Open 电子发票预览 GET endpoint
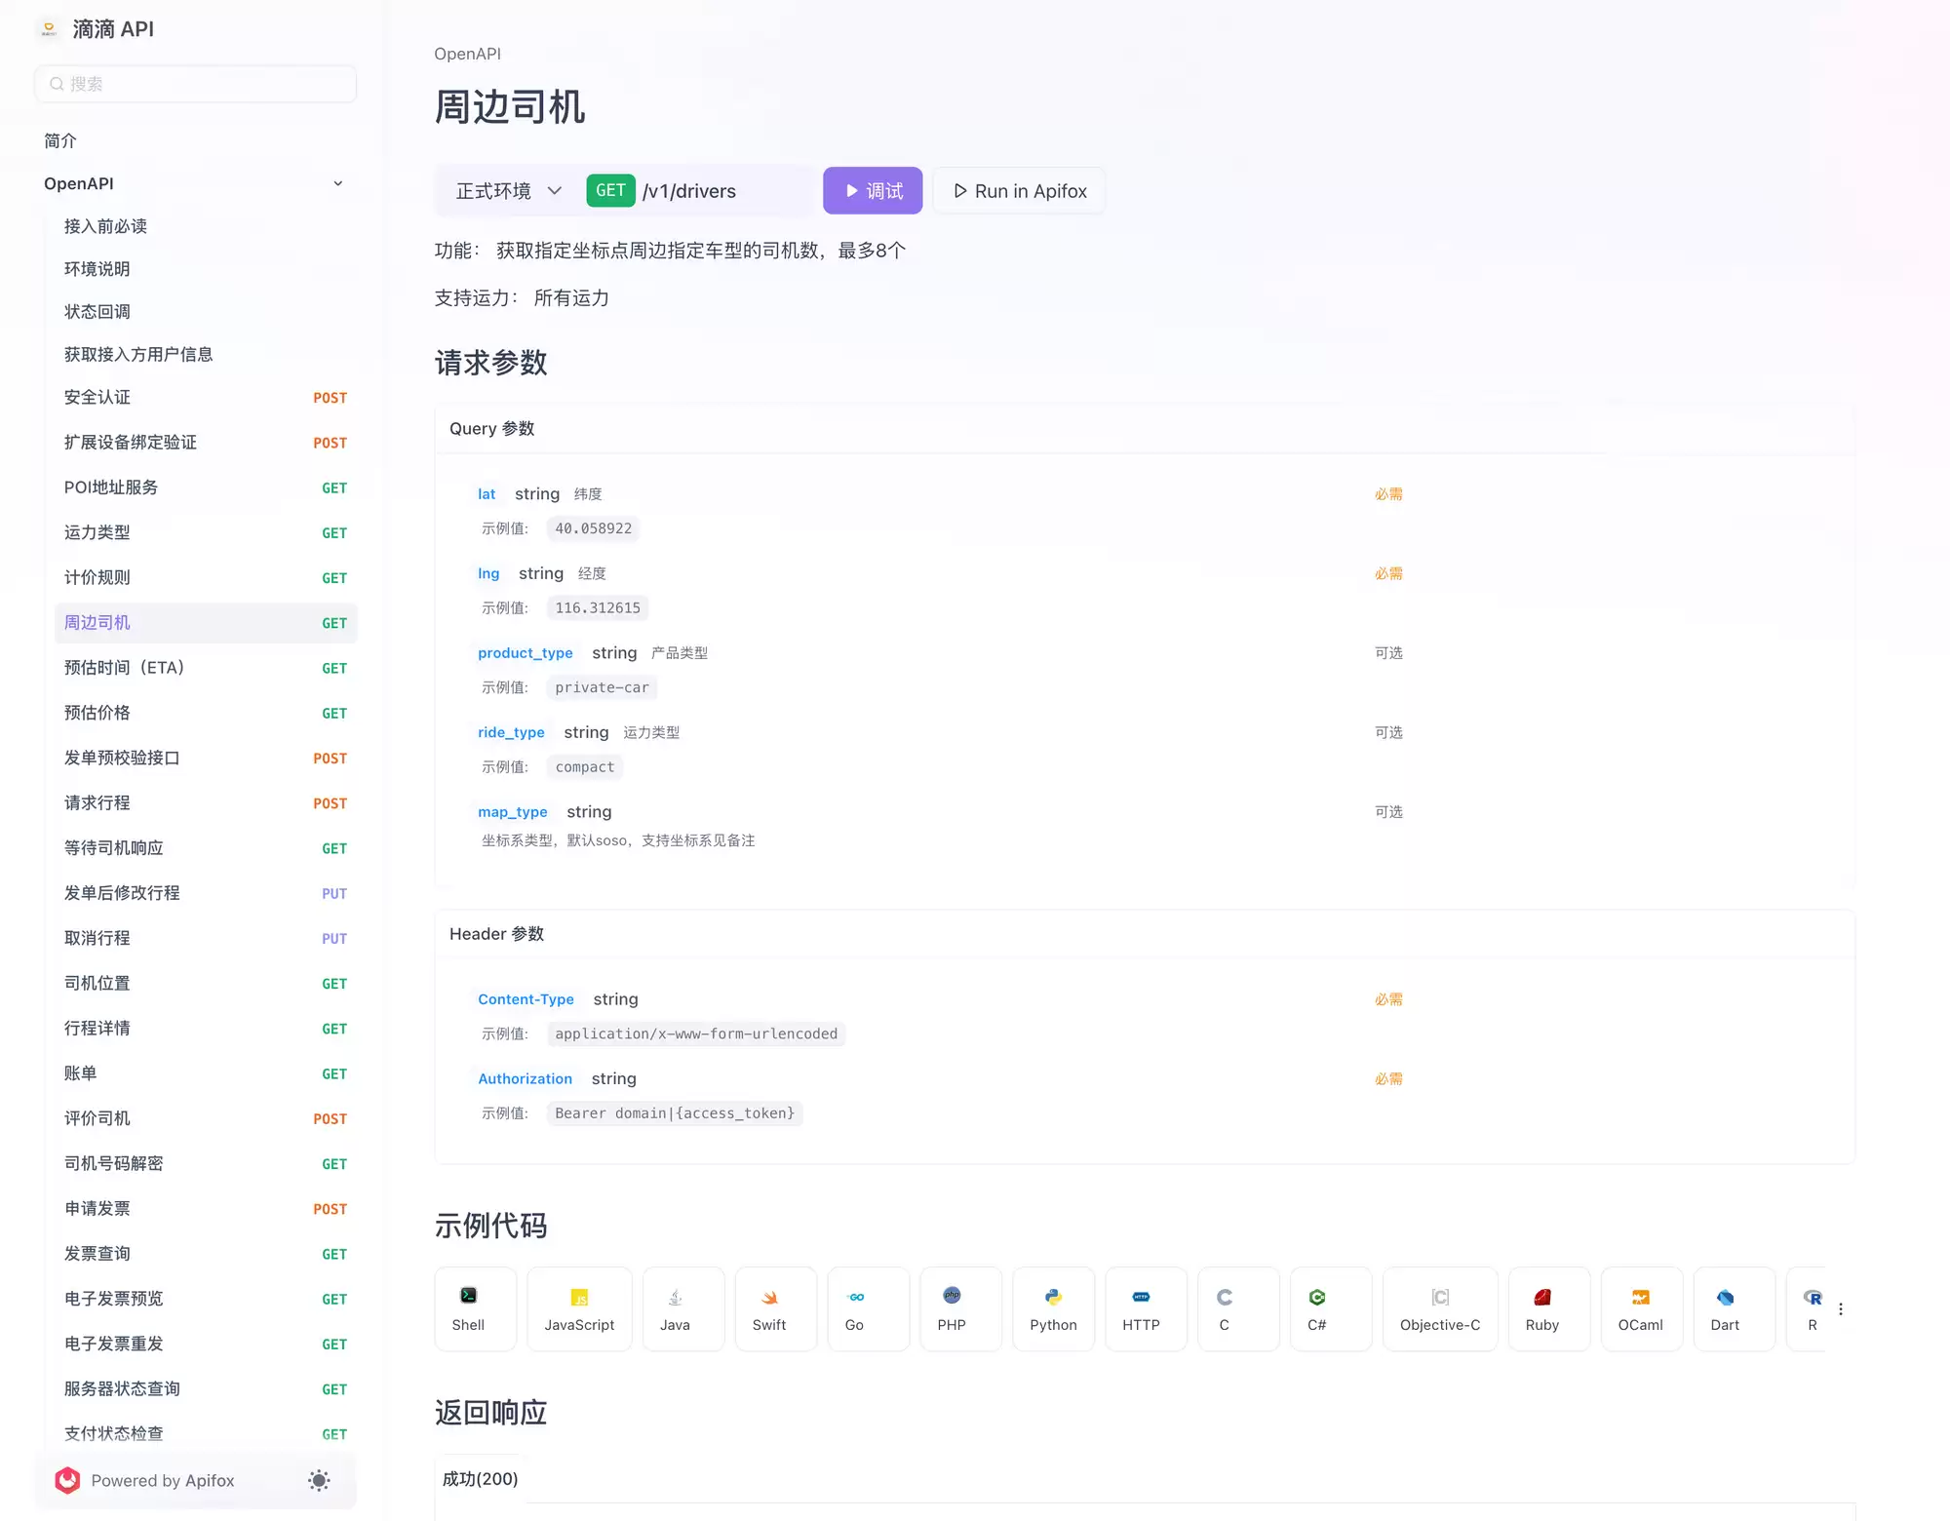Image resolution: width=1950 pixels, height=1521 pixels. (x=206, y=1299)
